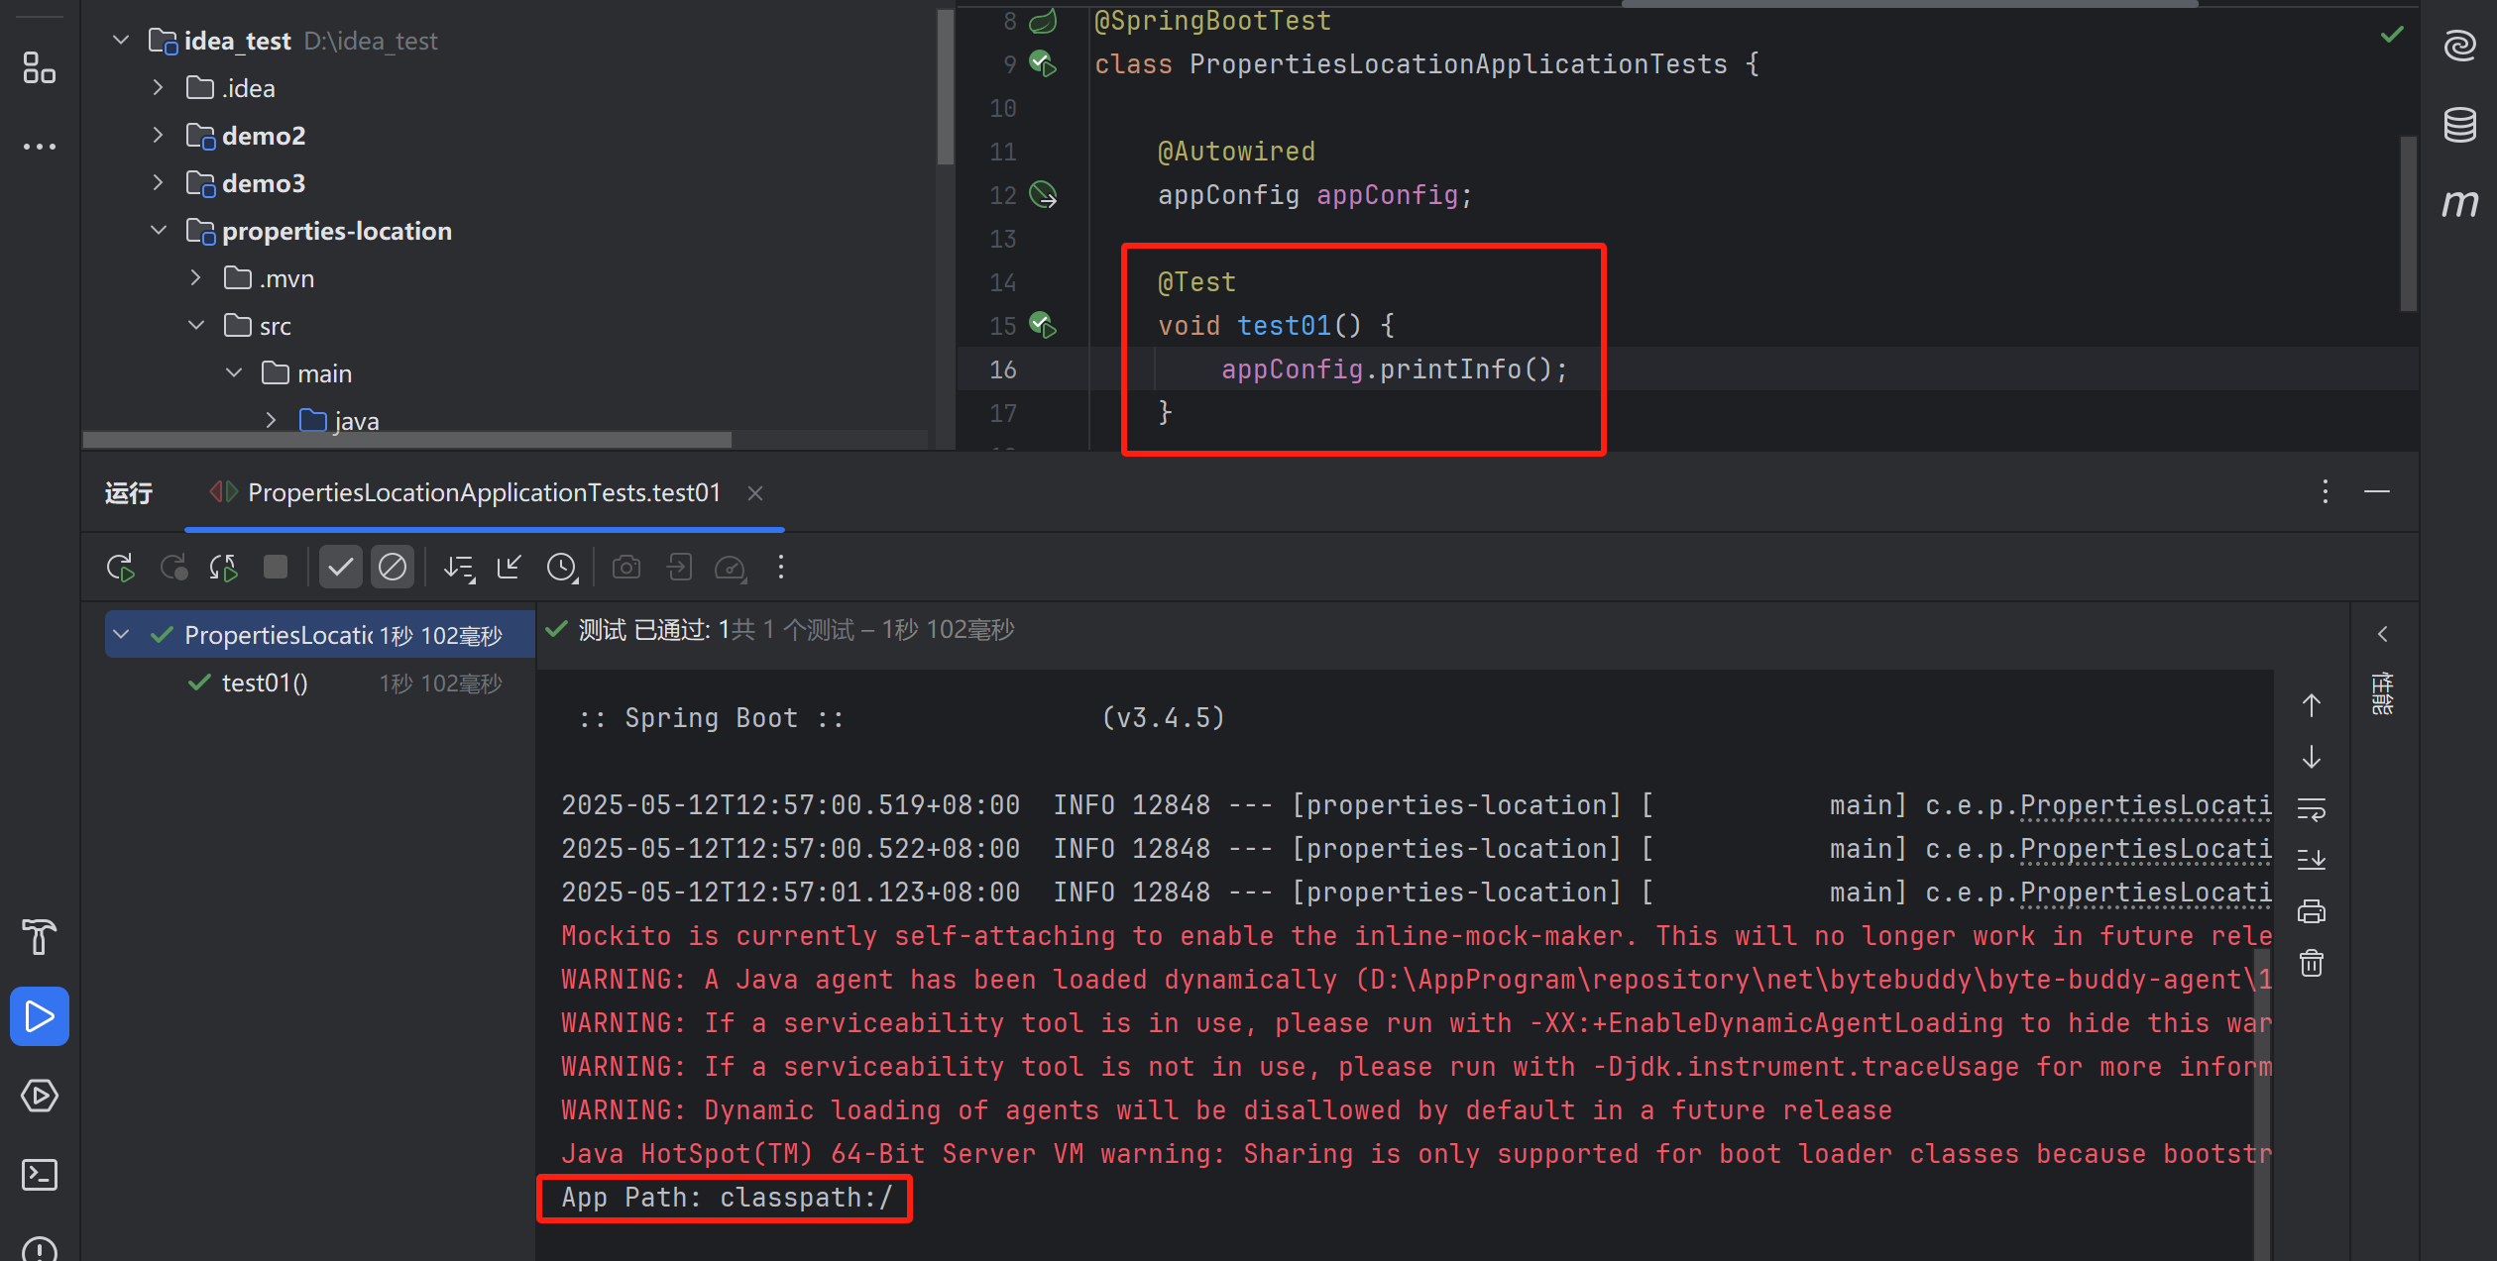Toggle scroll to end of console
2497x1261 pixels.
(2312, 860)
